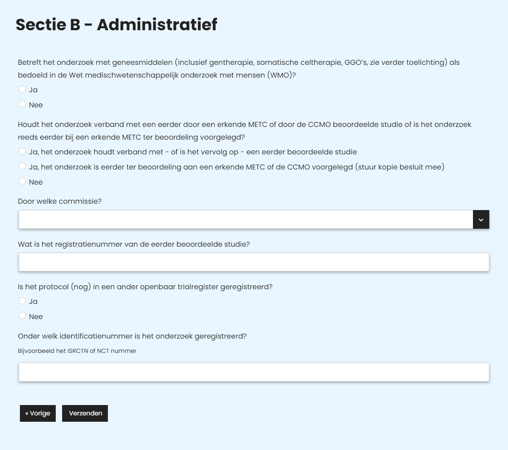Screen dimensions: 508x450
Task: Click the black chevron icon on the commissie dropdown
Action: pos(481,219)
